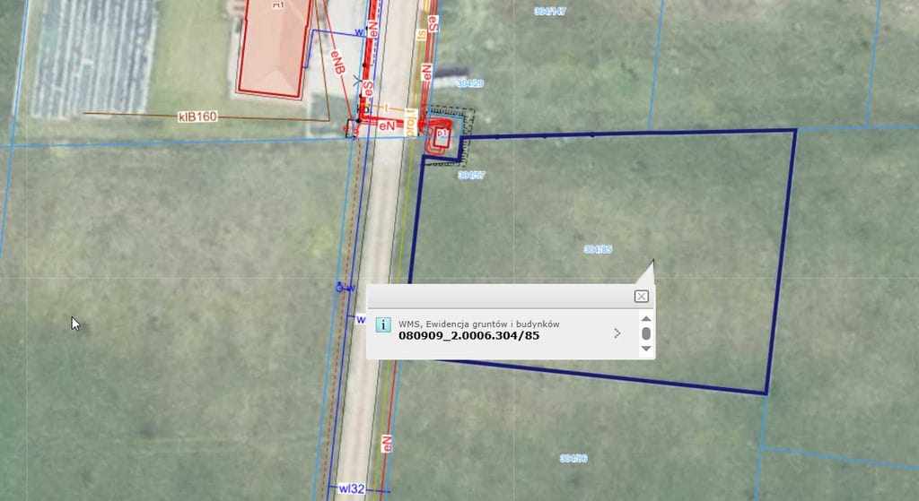Click the p1 structure symbol
This screenshot has height=501, width=919.
(441, 136)
